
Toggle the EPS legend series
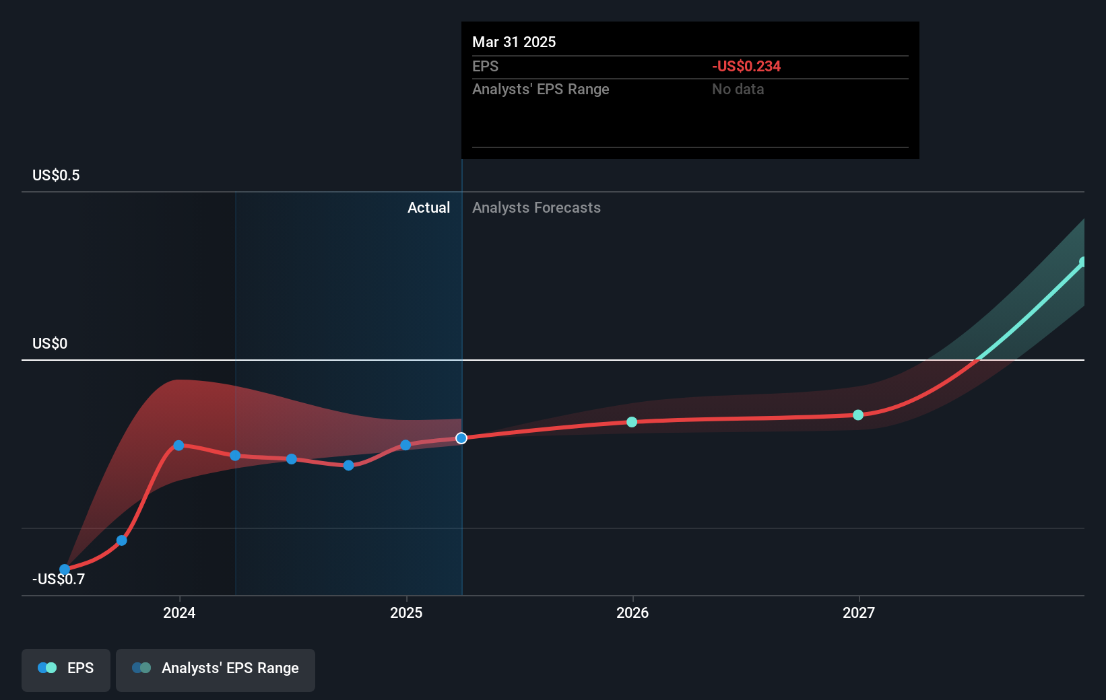click(66, 670)
